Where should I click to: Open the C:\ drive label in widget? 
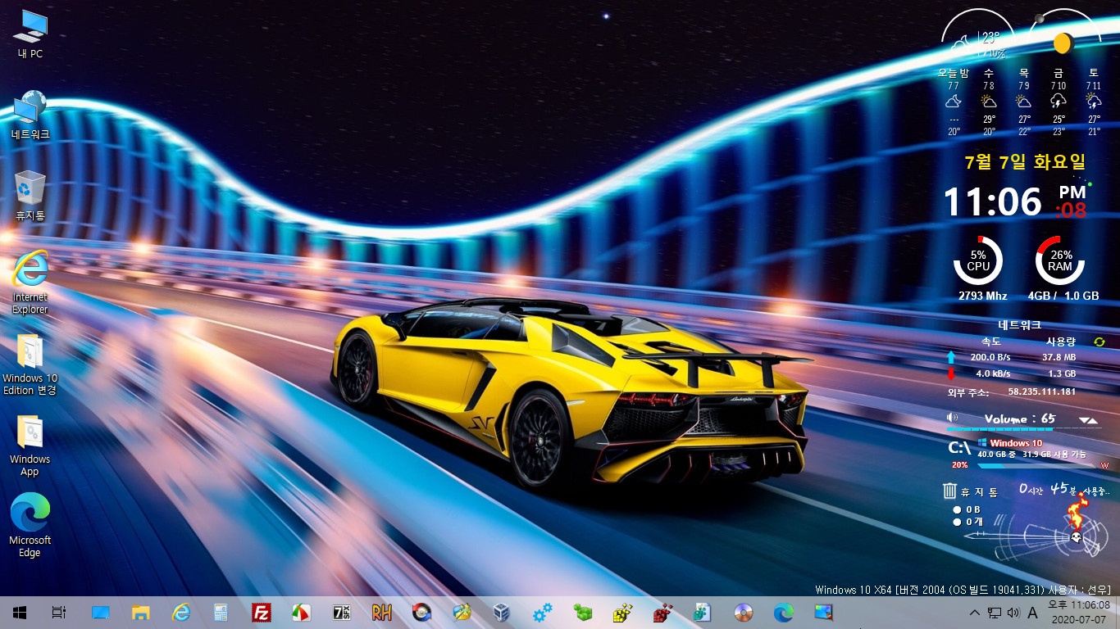(x=959, y=448)
